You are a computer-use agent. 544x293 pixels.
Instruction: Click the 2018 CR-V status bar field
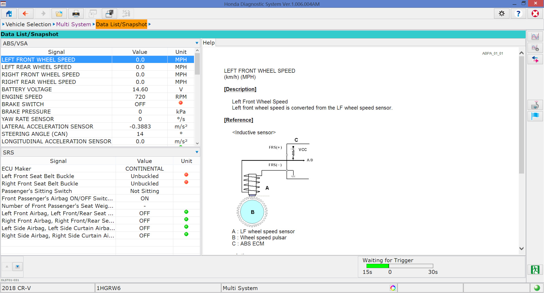47,288
